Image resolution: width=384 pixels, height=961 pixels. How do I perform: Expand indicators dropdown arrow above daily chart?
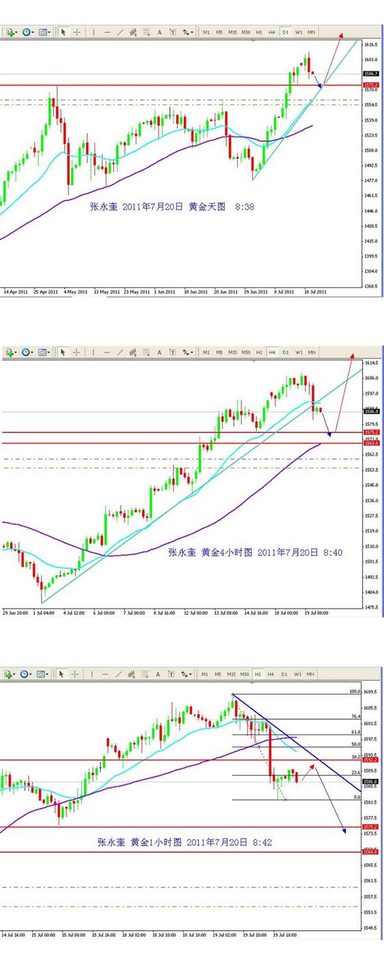(16, 32)
